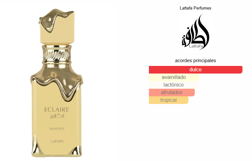Click the BANOFFI text on the bottle

coord(57,129)
